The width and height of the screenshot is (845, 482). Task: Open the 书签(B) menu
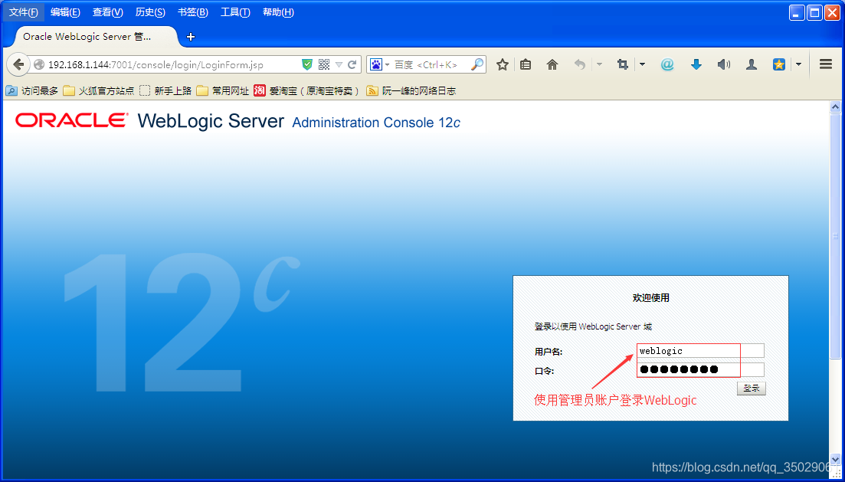pyautogui.click(x=193, y=11)
